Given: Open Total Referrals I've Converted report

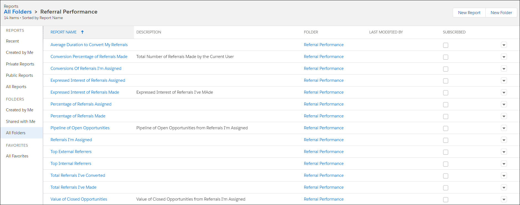Looking at the screenshot, I should pos(78,175).
